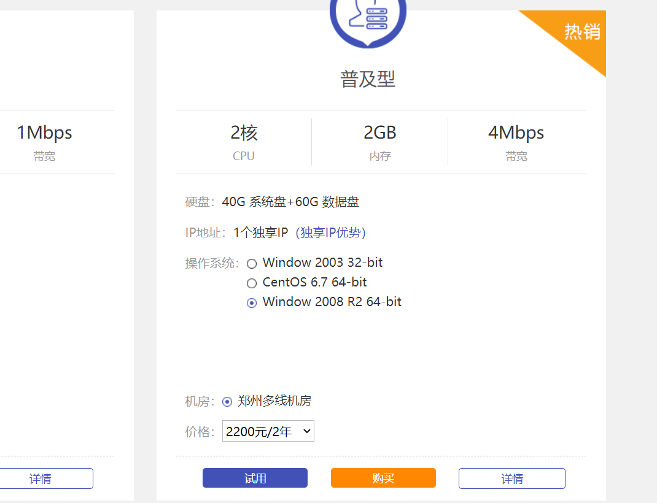
Task: Click 详情 button on the left card
Action: pyautogui.click(x=41, y=478)
